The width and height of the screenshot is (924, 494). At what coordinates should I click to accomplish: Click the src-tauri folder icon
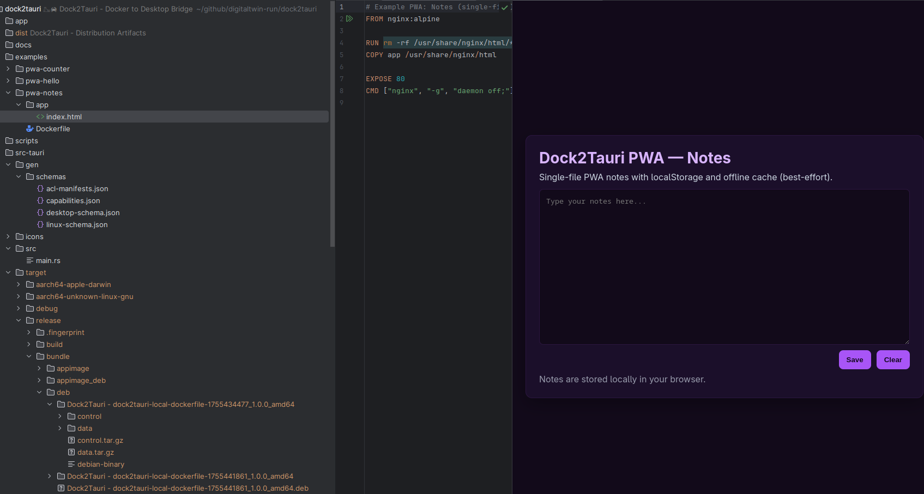[9, 153]
